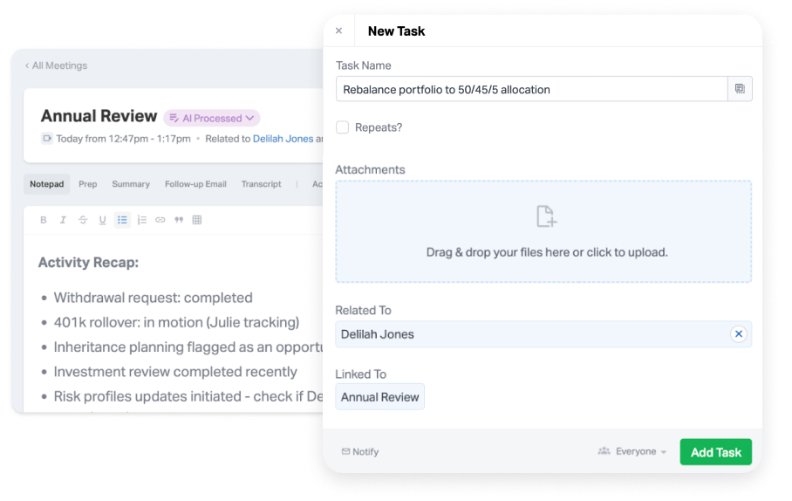Apply underline formatting in the notepad
792x501 pixels.
[102, 220]
